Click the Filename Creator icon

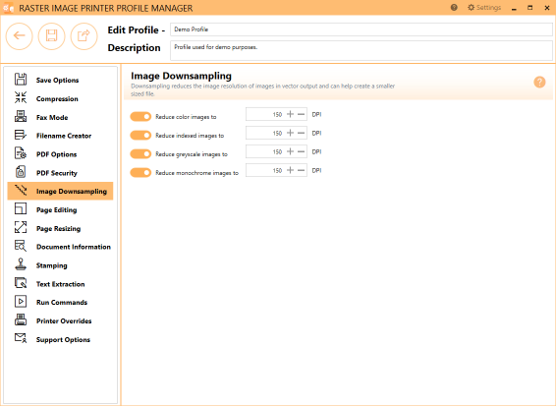click(21, 135)
